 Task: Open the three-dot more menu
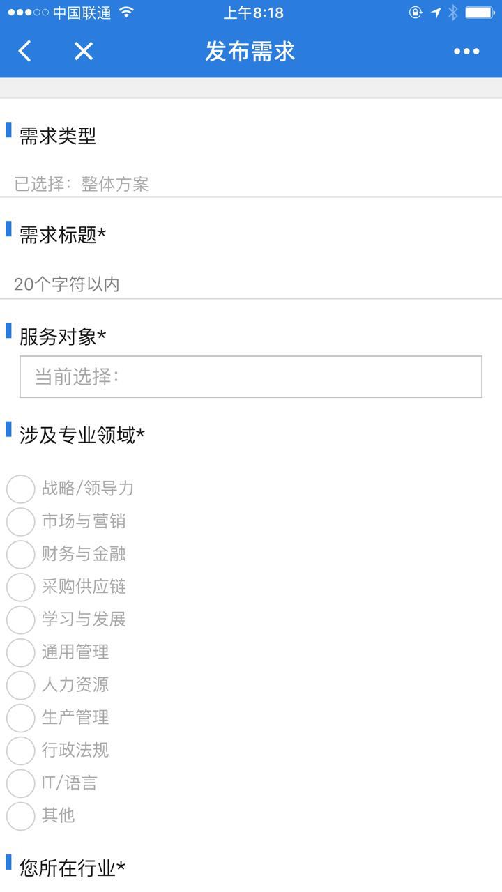[x=466, y=51]
